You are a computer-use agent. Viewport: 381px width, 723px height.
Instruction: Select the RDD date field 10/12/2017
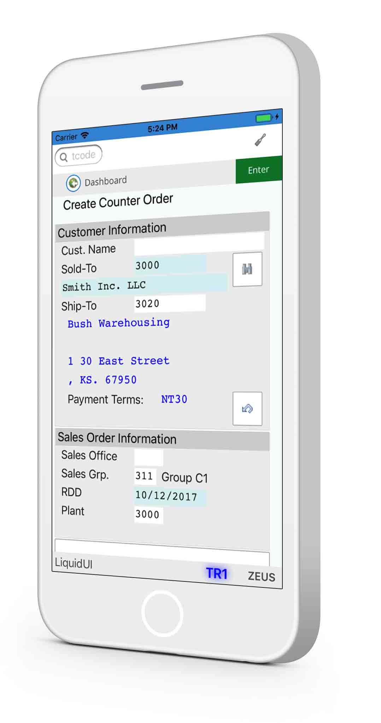pos(170,496)
